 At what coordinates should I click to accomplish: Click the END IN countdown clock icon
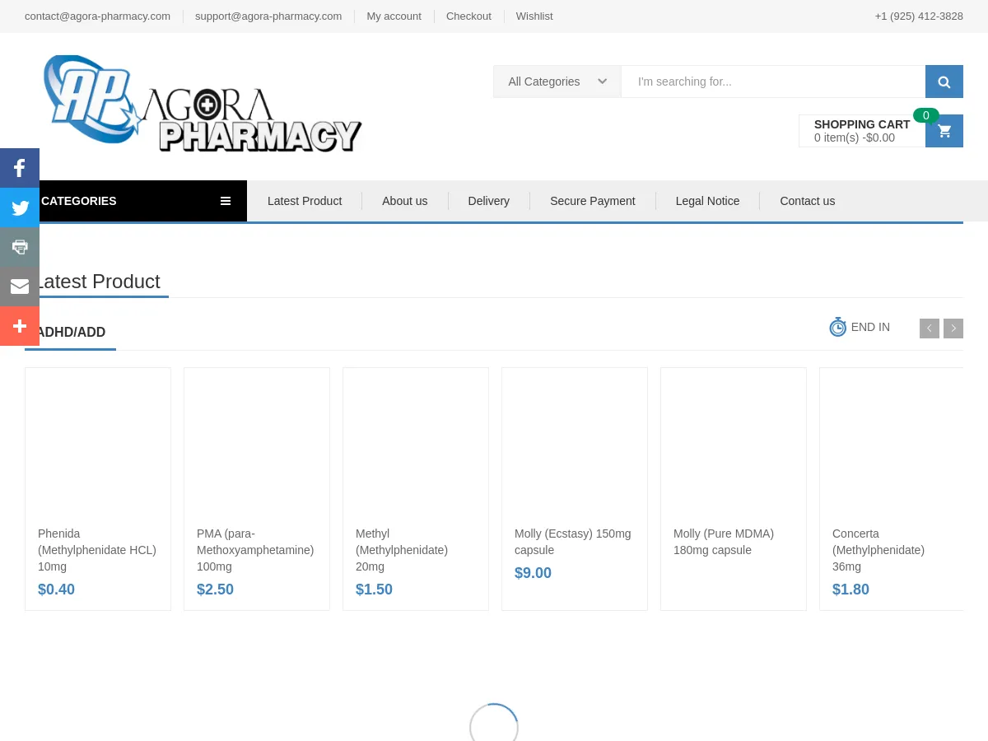pos(837,327)
